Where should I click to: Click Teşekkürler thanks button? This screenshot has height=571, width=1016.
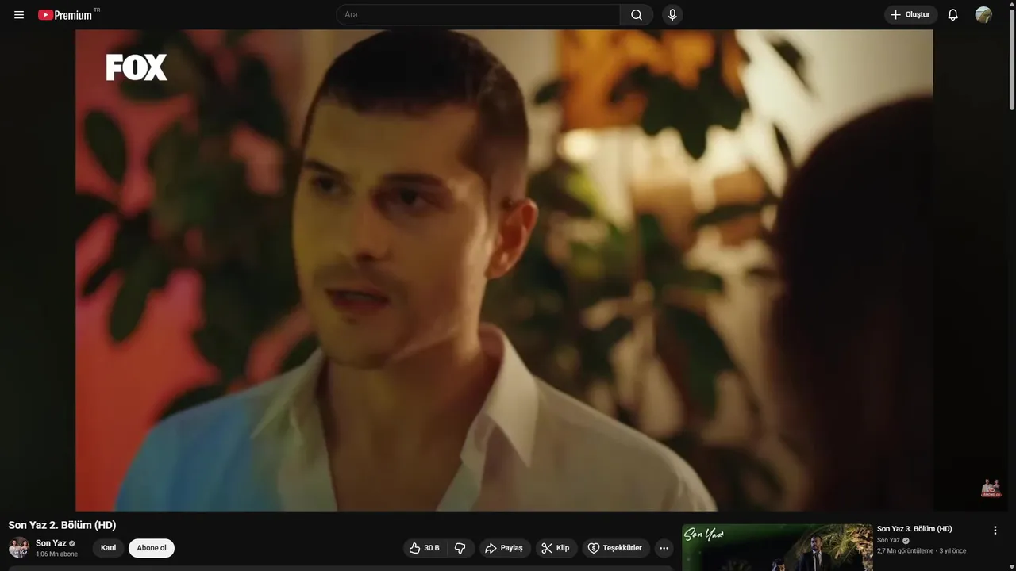pos(615,548)
